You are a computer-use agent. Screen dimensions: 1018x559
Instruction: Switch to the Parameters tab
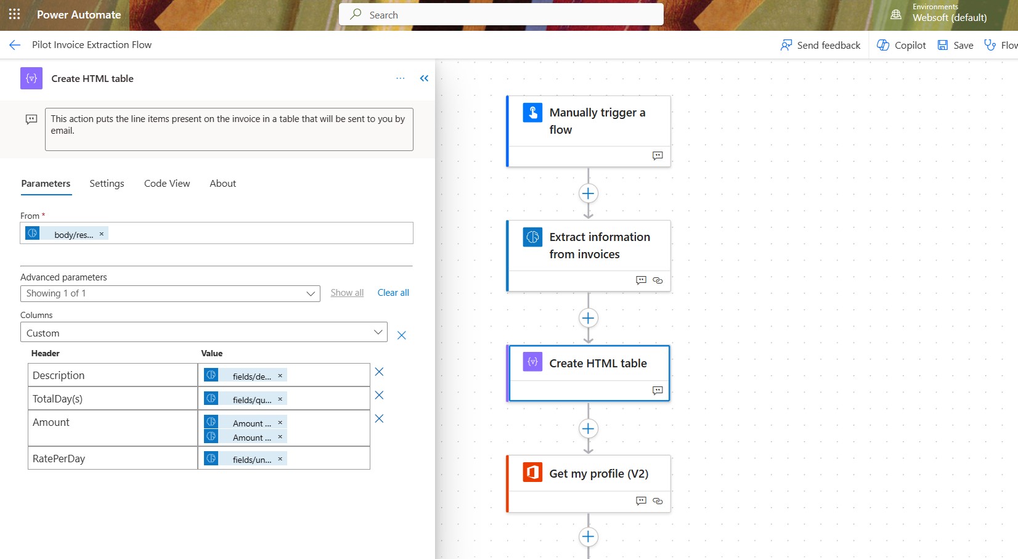(46, 184)
